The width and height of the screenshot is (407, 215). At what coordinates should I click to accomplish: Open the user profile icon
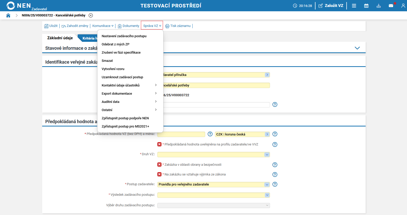click(x=403, y=6)
